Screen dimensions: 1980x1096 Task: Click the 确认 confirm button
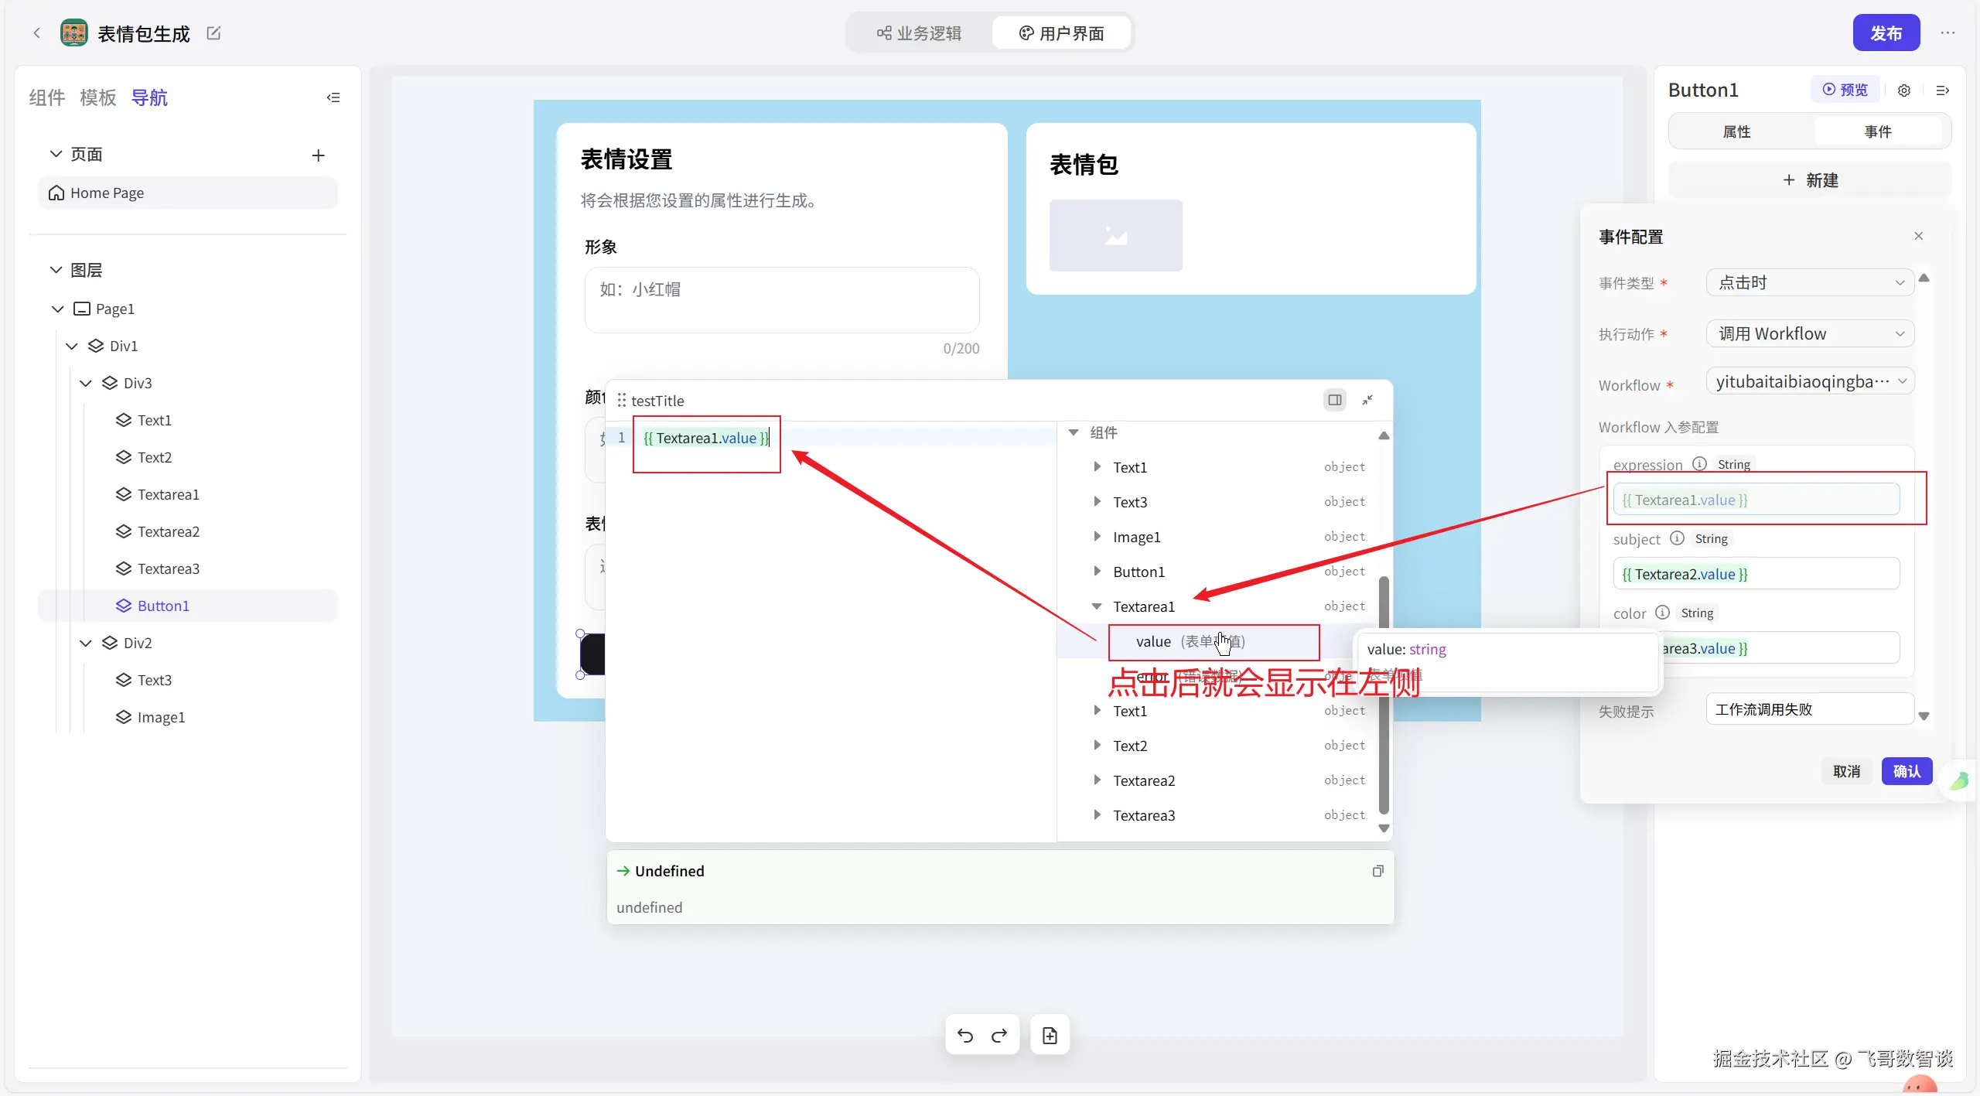(1906, 771)
